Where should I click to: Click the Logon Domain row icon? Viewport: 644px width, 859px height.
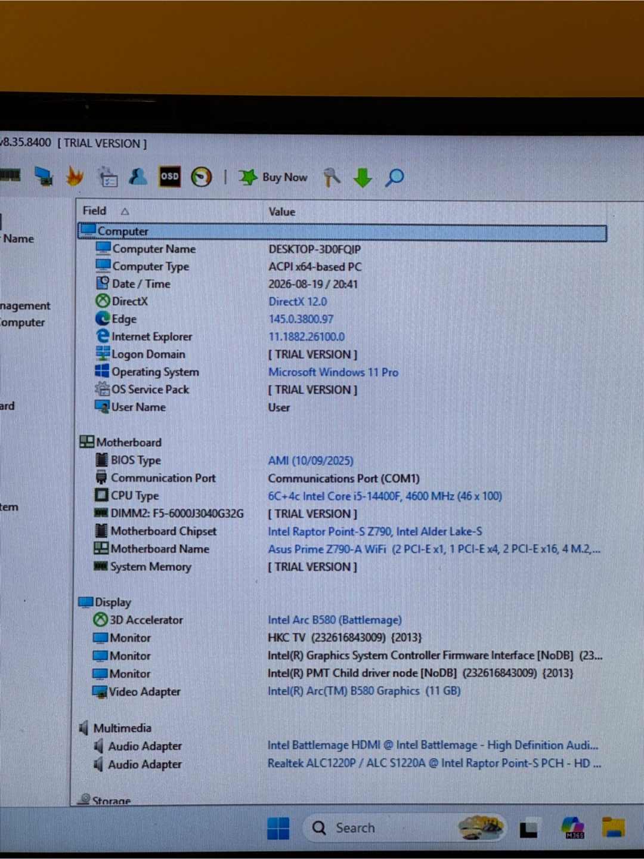103,354
